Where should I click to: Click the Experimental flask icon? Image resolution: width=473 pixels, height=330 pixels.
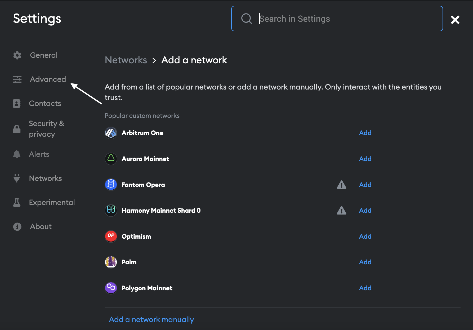tap(17, 202)
